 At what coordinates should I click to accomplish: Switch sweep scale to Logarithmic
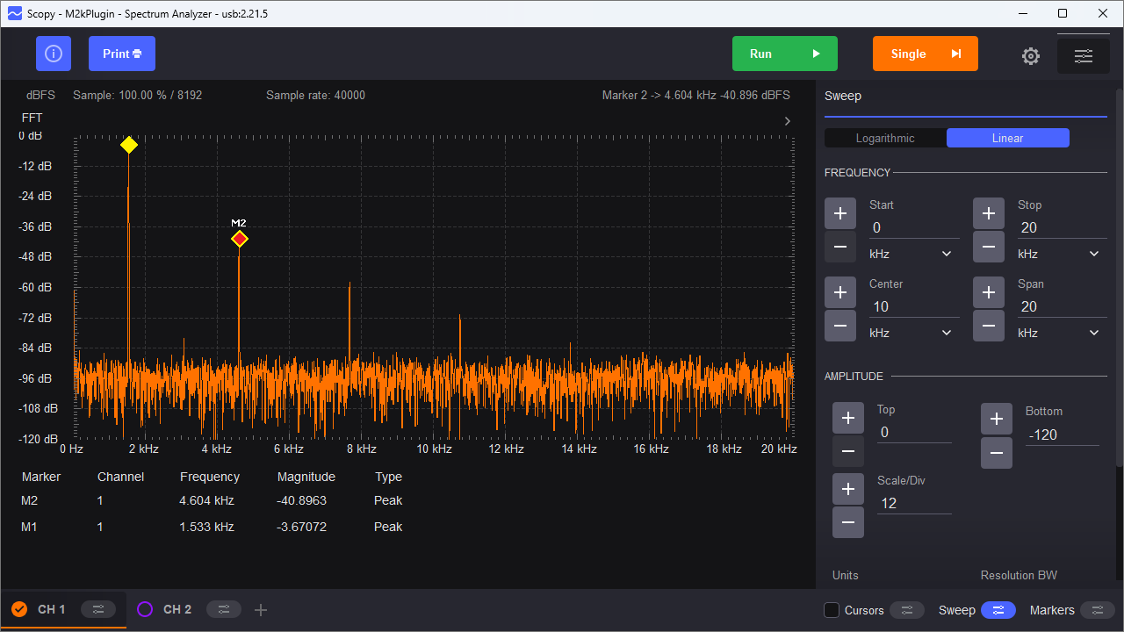(884, 138)
